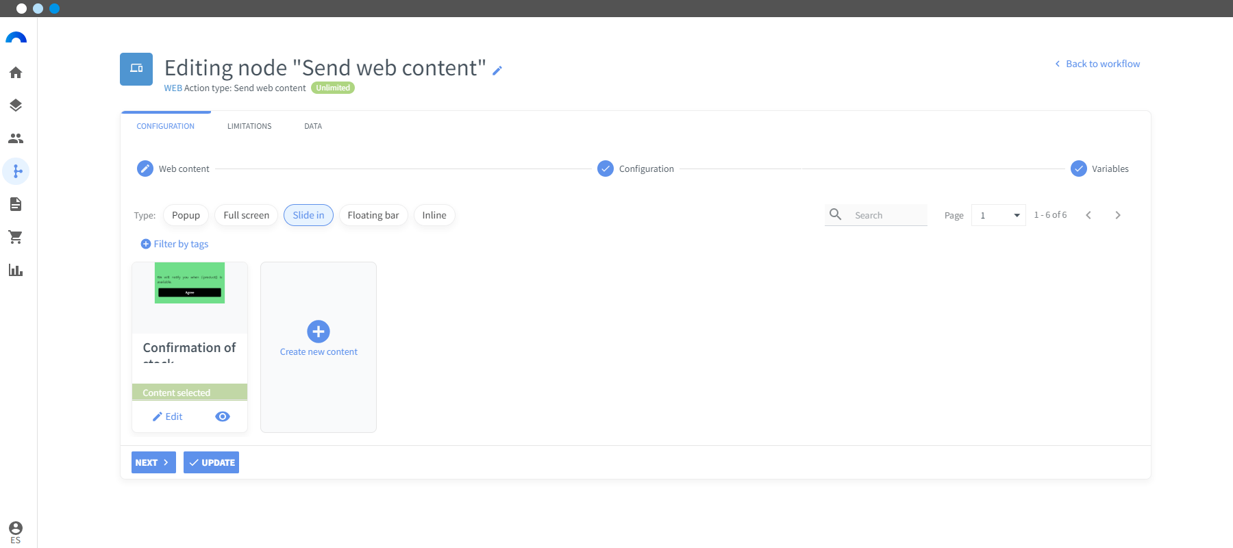
Task: Click Create new content link
Action: pyautogui.click(x=319, y=352)
